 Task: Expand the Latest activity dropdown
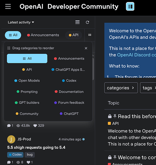pyautogui.click(x=21, y=22)
